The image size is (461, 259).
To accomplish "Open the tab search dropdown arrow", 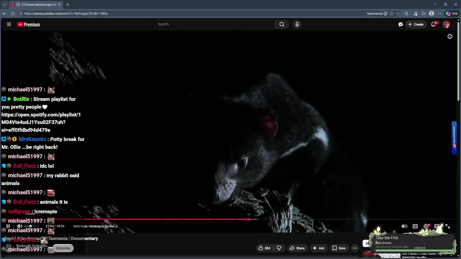I will pyautogui.click(x=4, y=5).
